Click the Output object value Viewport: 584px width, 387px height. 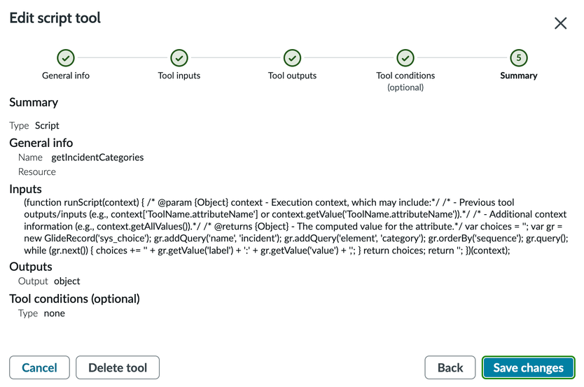pyautogui.click(x=67, y=281)
